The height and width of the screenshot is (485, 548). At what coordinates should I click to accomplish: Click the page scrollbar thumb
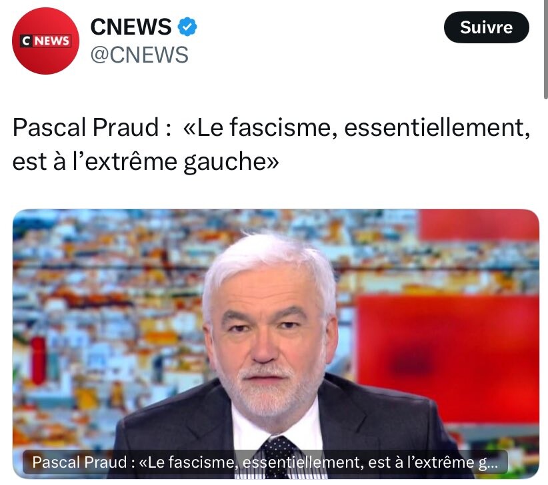pyautogui.click(x=545, y=49)
